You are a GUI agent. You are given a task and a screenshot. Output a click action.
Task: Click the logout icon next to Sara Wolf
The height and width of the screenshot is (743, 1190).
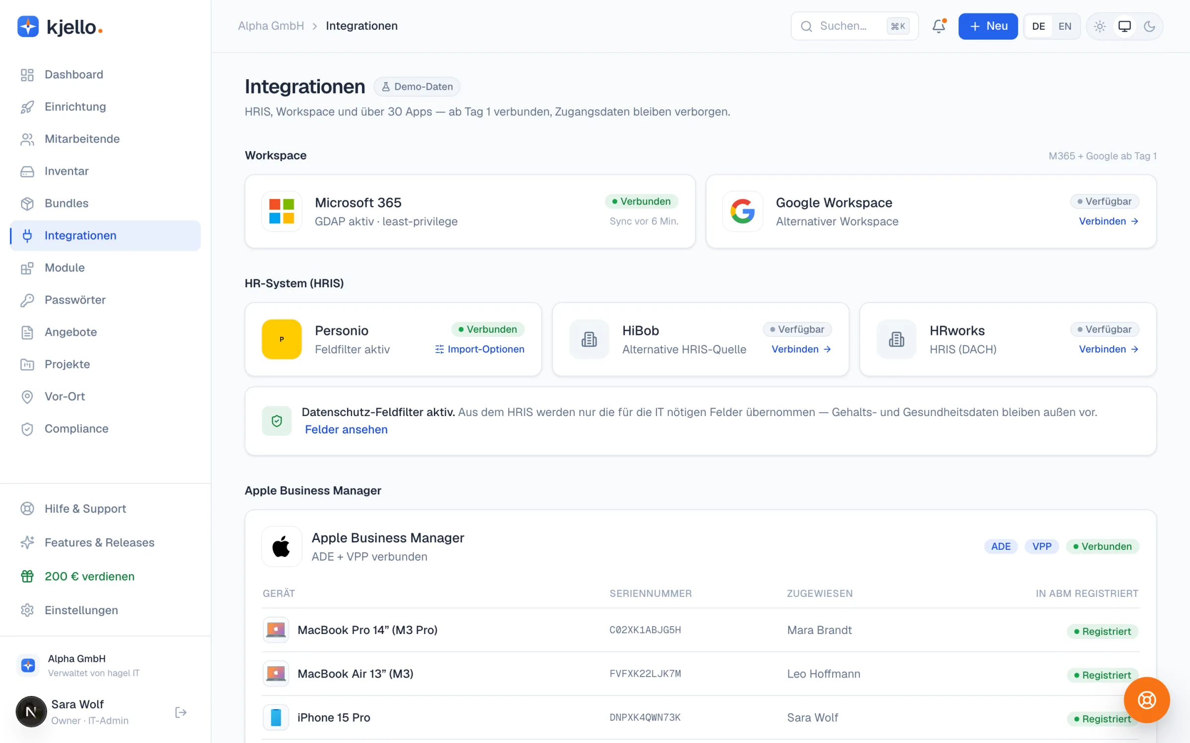click(181, 712)
